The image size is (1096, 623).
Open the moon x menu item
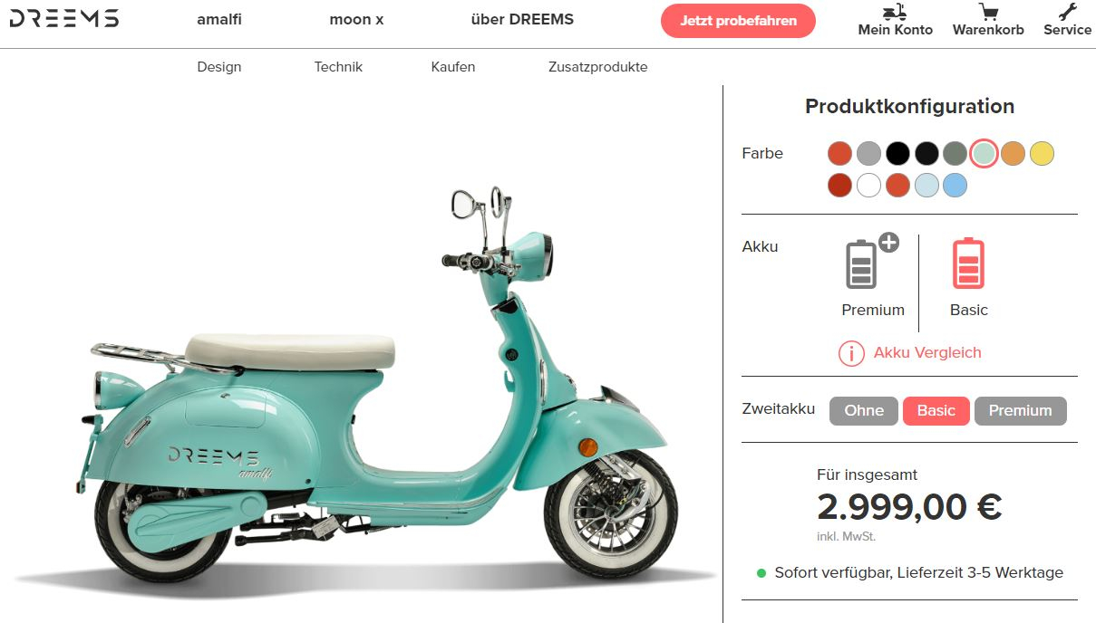(356, 20)
